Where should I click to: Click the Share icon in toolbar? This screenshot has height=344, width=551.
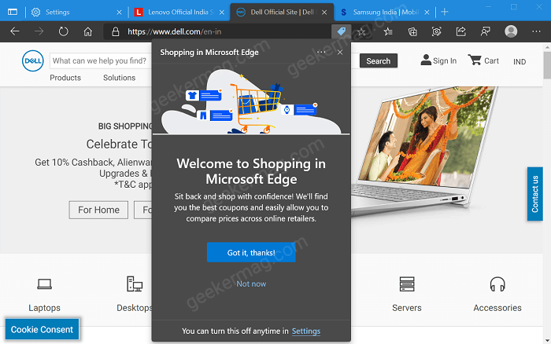coord(461,31)
